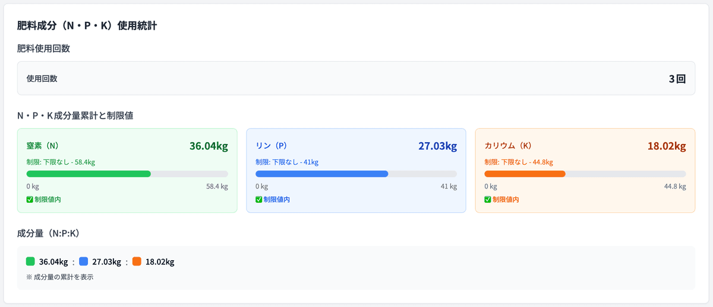
Task: Click the green nitrogen progress bar
Action: (89, 174)
